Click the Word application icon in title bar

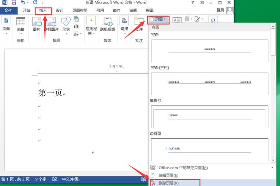pos(4,2)
